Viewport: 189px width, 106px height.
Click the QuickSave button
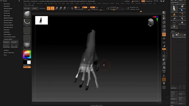pos(127,1)
